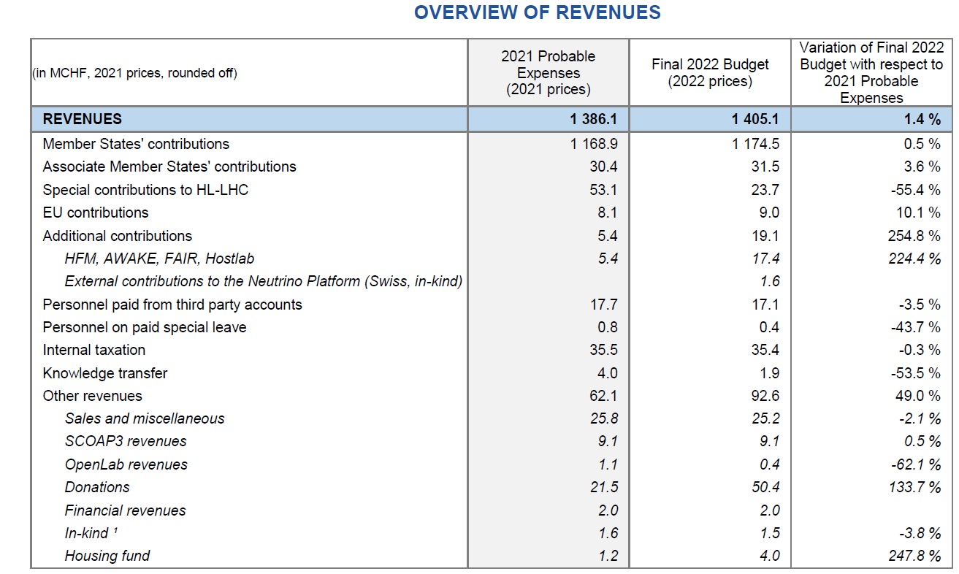Viewport: 959px width, 574px height.
Task: Click the Knowledge transfer row label
Action: click(x=105, y=373)
